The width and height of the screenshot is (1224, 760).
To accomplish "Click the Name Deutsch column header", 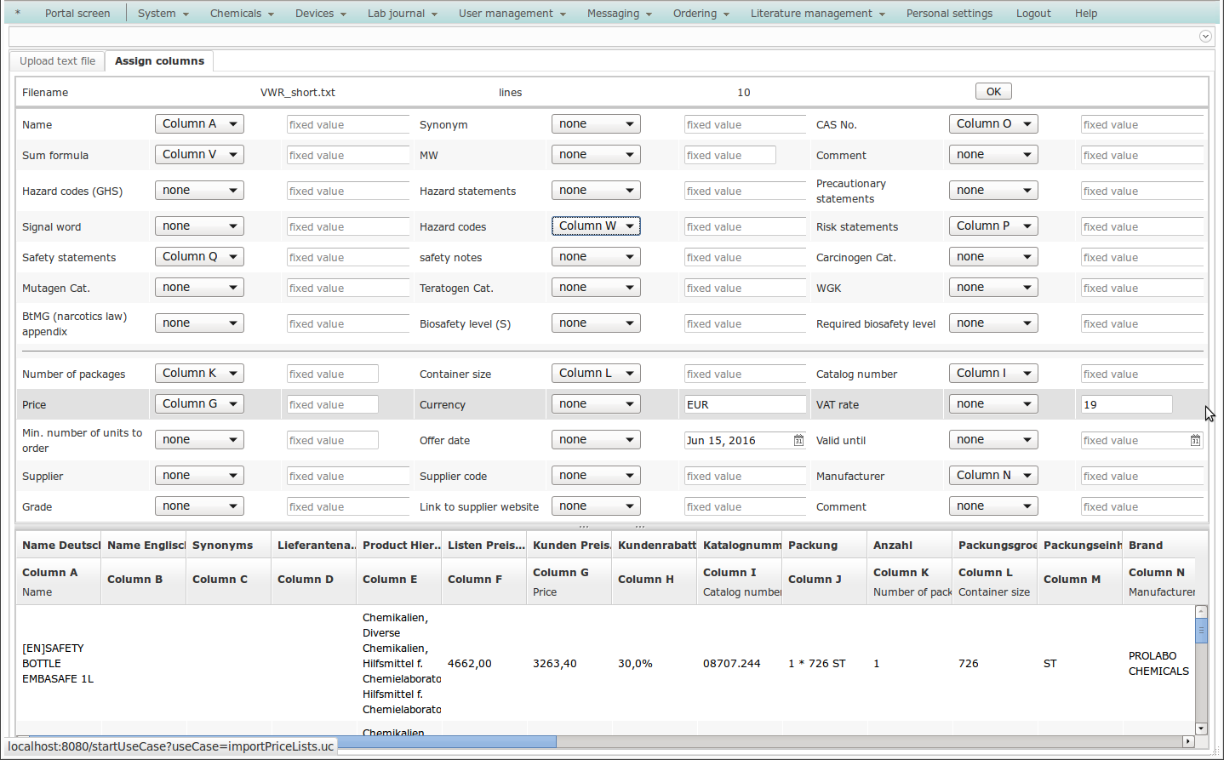I will click(x=59, y=545).
